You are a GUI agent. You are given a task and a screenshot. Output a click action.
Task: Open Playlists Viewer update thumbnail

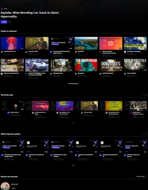pyautogui.click(x=62, y=146)
